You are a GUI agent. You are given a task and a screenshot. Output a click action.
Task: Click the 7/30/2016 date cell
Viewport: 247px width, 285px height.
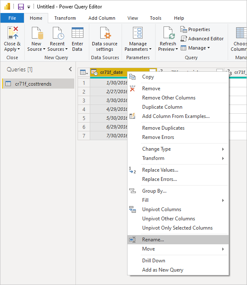pyautogui.click(x=109, y=136)
